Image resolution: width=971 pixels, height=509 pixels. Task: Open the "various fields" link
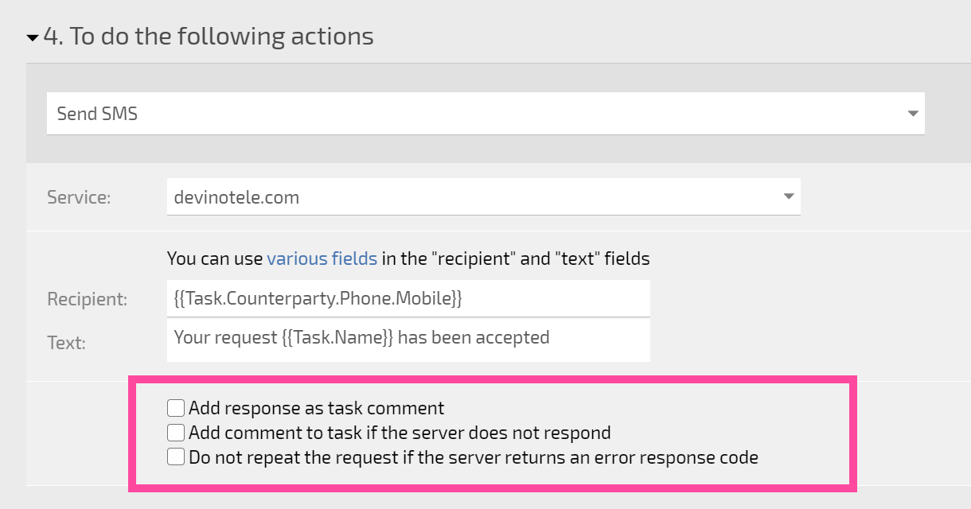coord(322,258)
